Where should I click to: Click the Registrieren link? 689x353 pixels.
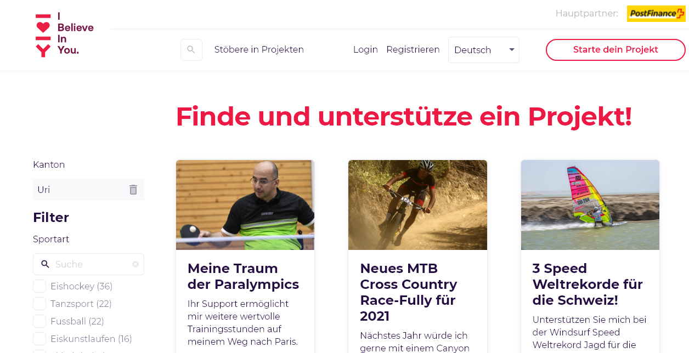tap(413, 50)
